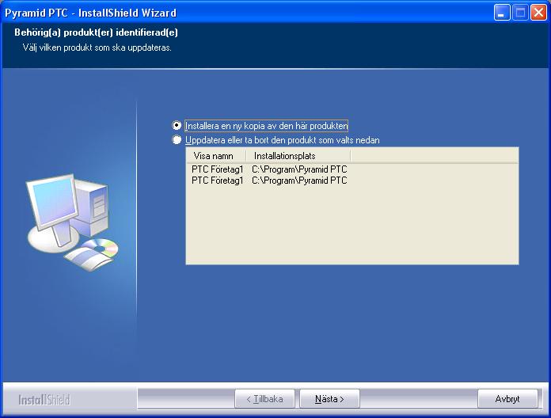Click the disabled maximize window button

[x=519, y=13]
